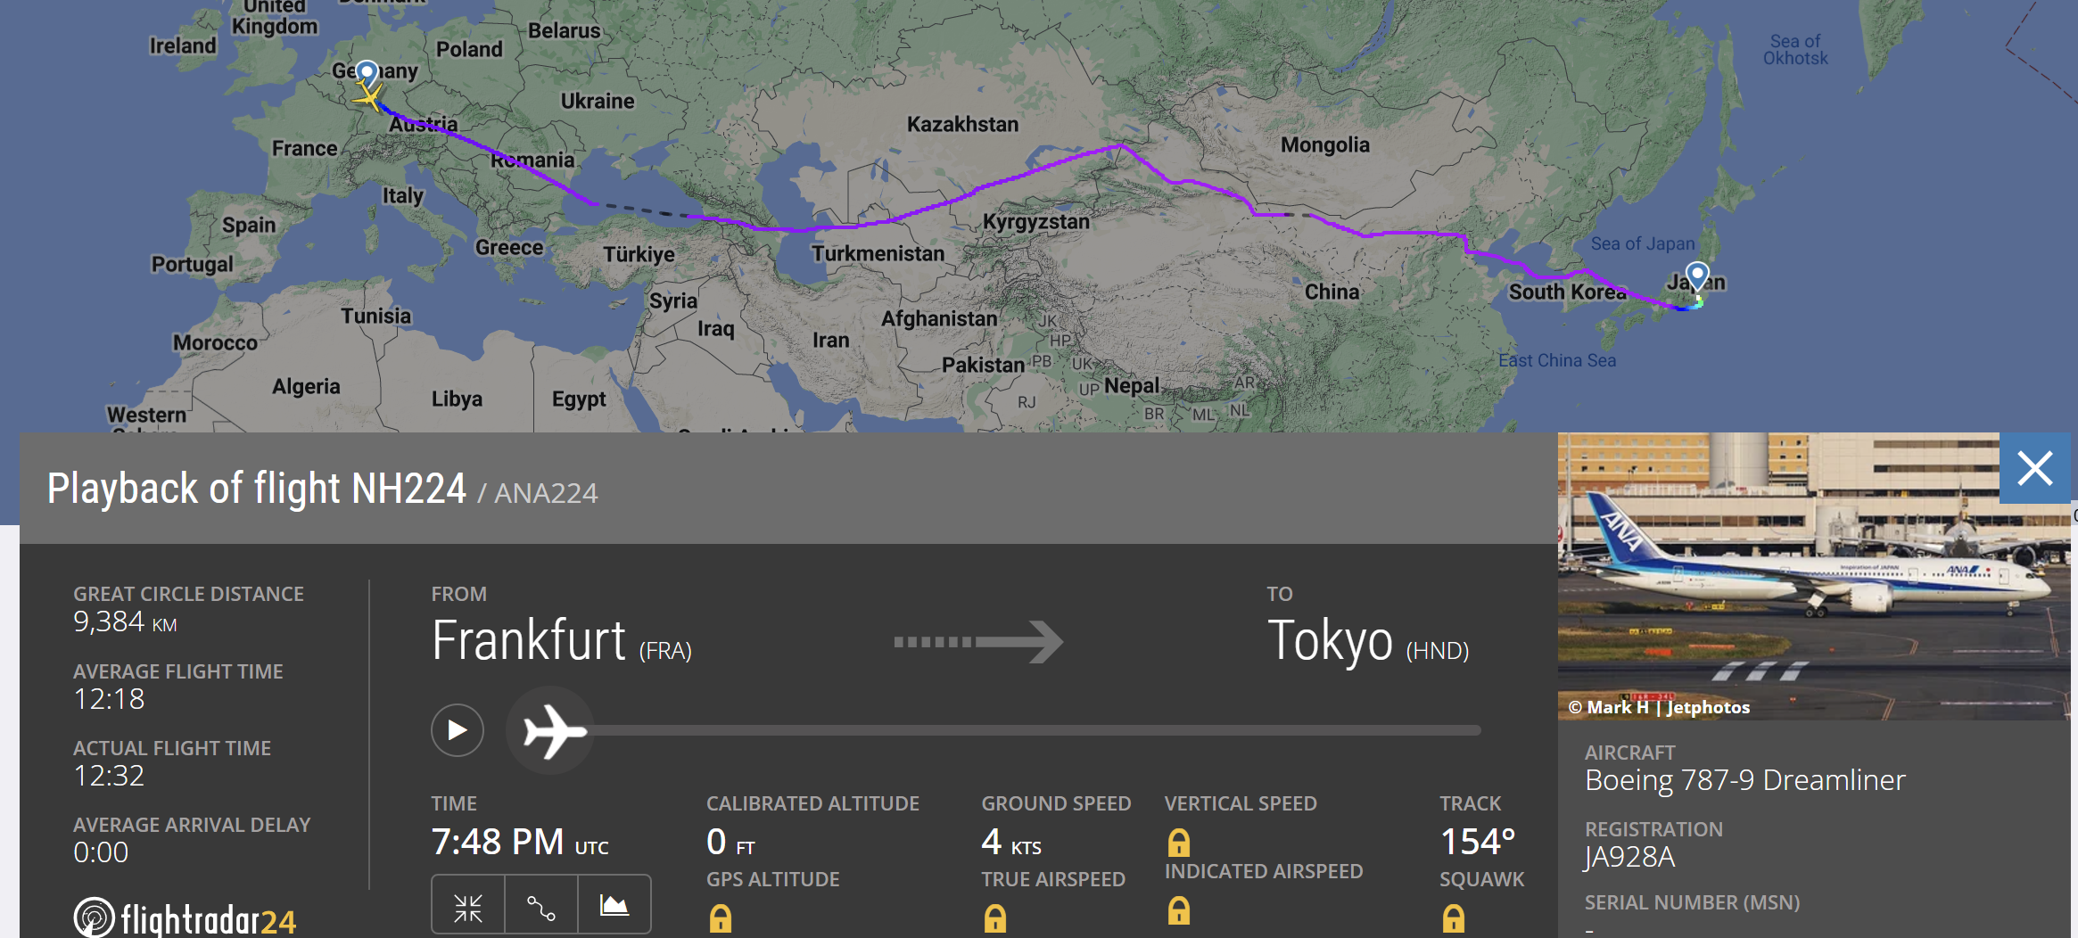This screenshot has height=938, width=2078.
Task: Click the Tokyo destination map pin
Action: click(1697, 276)
